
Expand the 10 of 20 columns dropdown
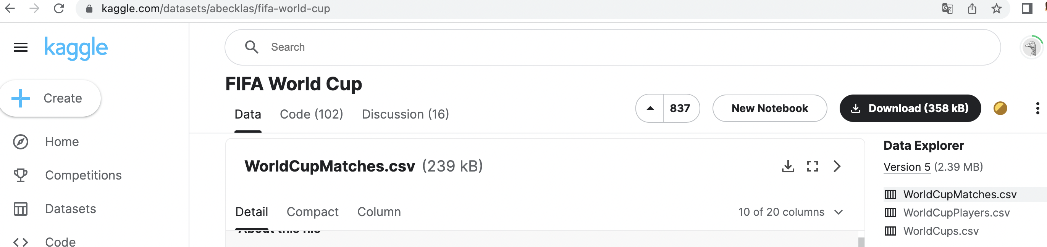click(x=790, y=212)
